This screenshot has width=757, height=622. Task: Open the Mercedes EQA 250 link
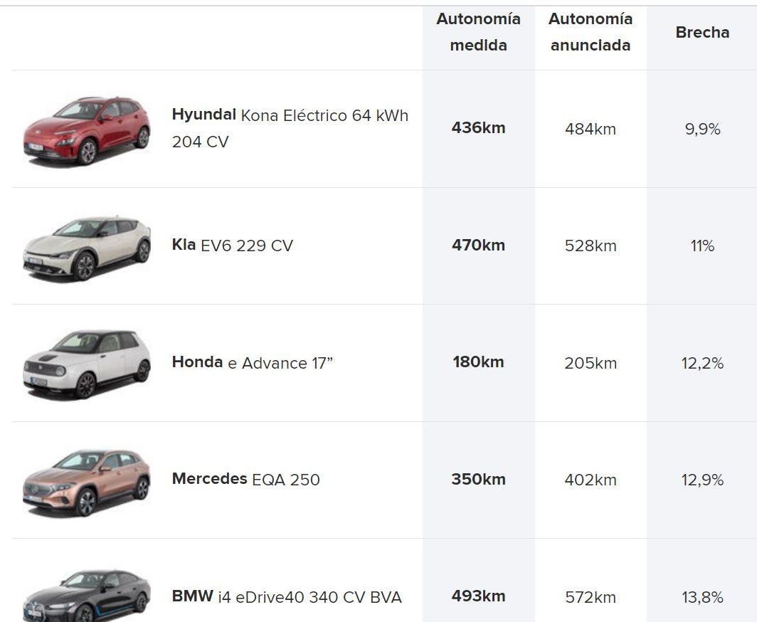(x=245, y=479)
